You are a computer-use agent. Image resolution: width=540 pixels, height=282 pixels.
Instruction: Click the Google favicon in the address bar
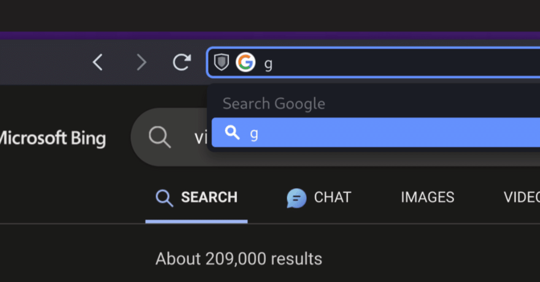246,62
